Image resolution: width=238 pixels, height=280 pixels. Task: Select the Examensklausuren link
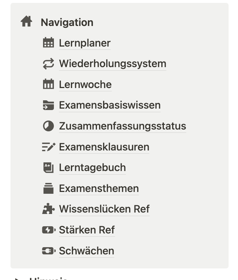point(104,147)
